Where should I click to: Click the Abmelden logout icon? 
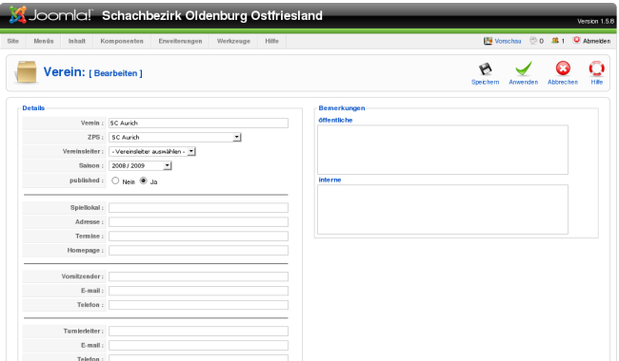pyautogui.click(x=577, y=40)
